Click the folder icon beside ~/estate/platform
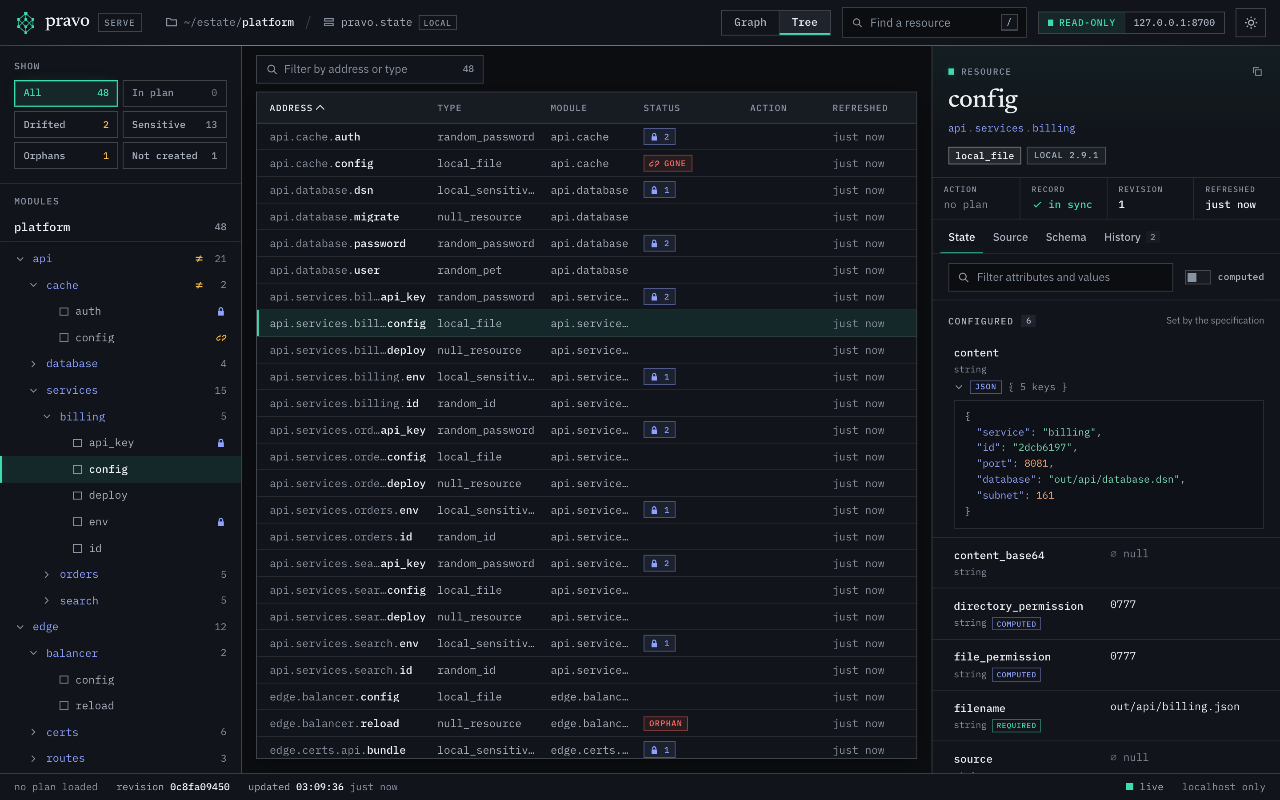The height and width of the screenshot is (800, 1280). [172, 22]
